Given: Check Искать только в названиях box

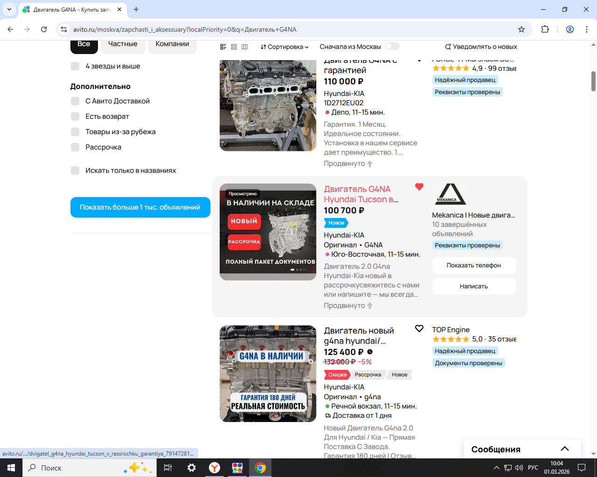Looking at the screenshot, I should (x=75, y=170).
